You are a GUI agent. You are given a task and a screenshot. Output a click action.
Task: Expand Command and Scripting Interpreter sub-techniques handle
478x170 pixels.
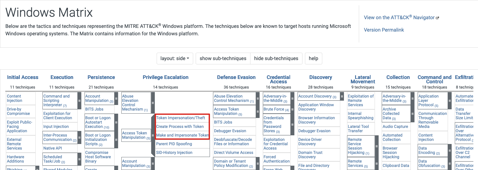click(x=79, y=101)
